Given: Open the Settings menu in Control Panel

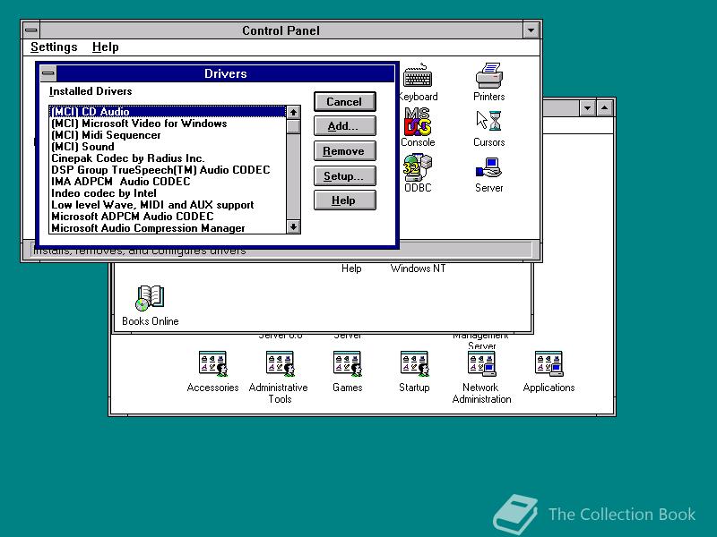Looking at the screenshot, I should [54, 47].
